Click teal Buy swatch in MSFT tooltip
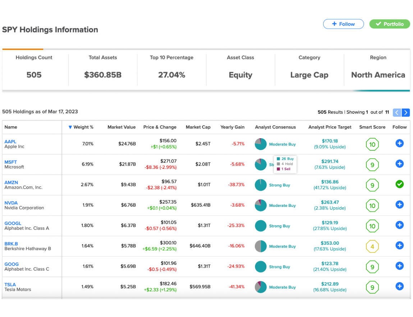This screenshot has width=413, height=317. [x=278, y=159]
